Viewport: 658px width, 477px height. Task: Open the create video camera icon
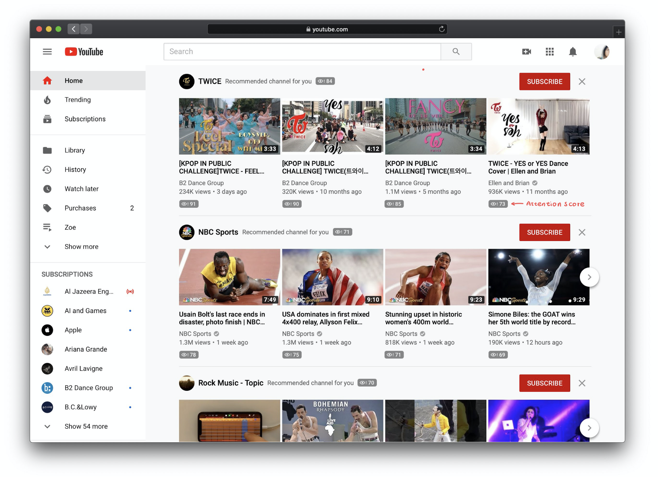point(526,52)
